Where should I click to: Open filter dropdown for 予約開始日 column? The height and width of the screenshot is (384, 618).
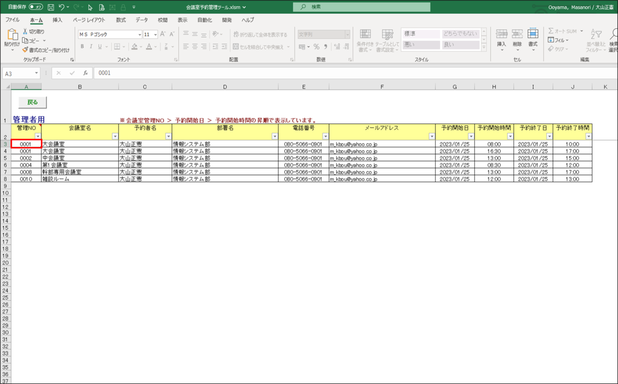pyautogui.click(x=471, y=136)
